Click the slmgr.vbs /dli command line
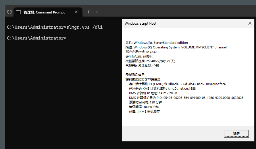The image size is (256, 149). tap(55, 27)
